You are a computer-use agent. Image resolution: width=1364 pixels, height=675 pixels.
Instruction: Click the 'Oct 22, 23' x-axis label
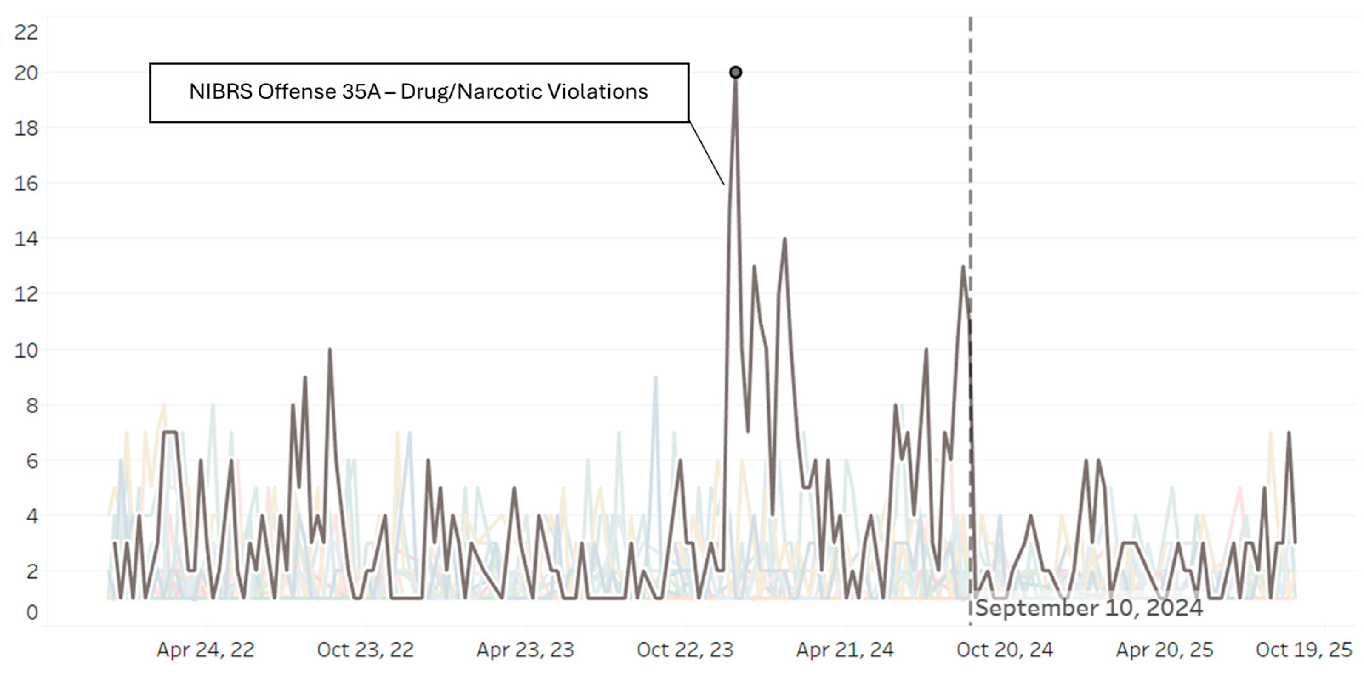click(x=685, y=650)
